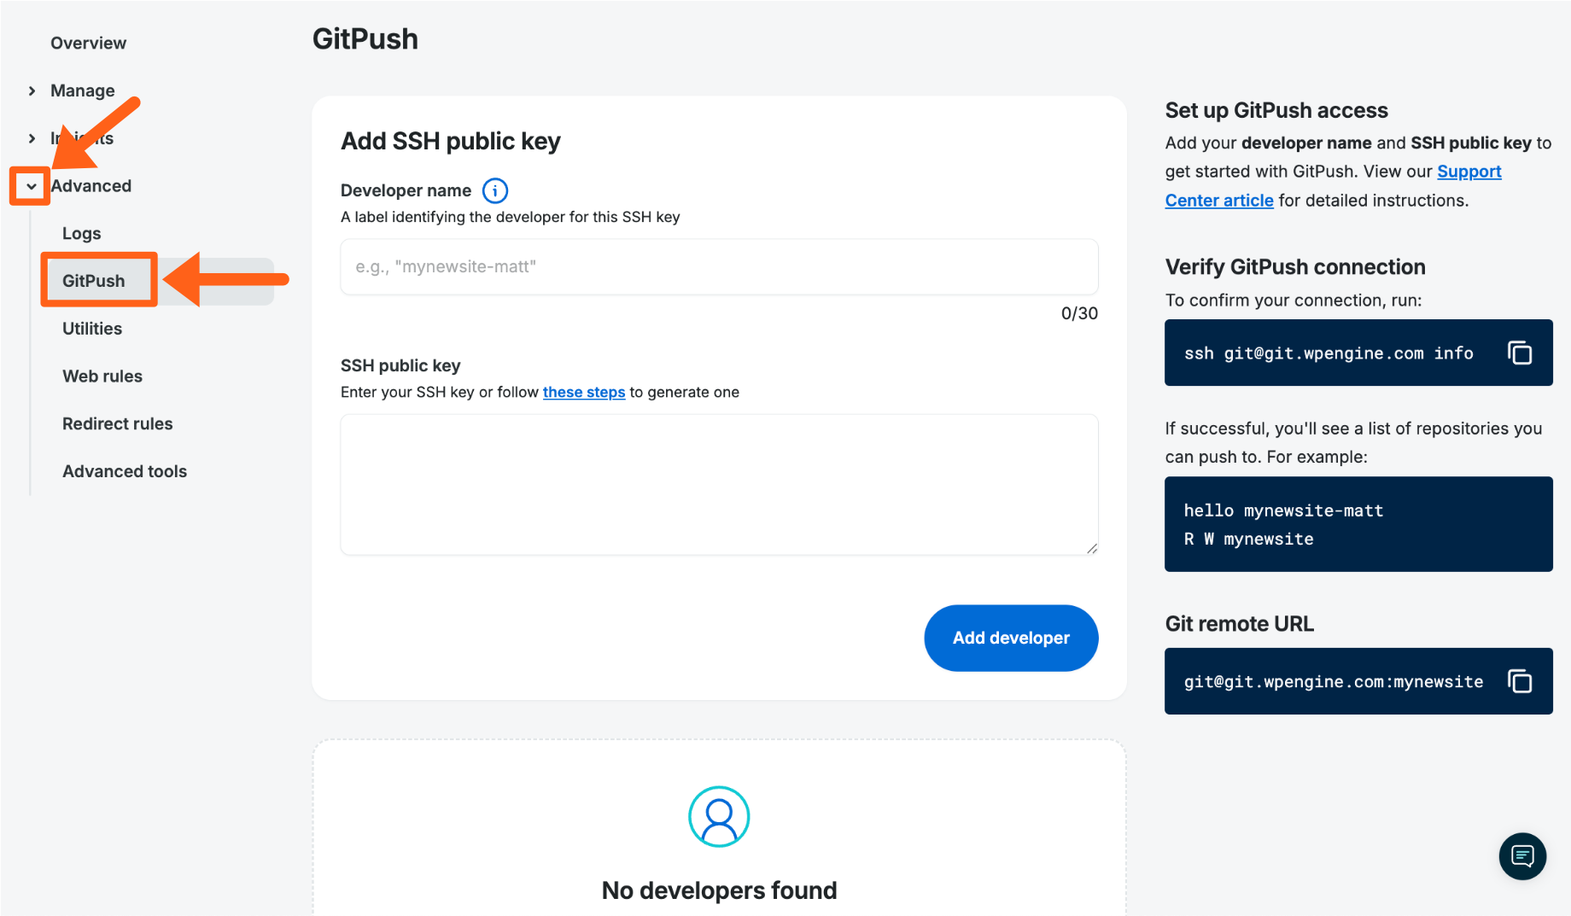Image resolution: width=1571 pixels, height=916 pixels.
Task: Open the chat support widget
Action: [1522, 855]
